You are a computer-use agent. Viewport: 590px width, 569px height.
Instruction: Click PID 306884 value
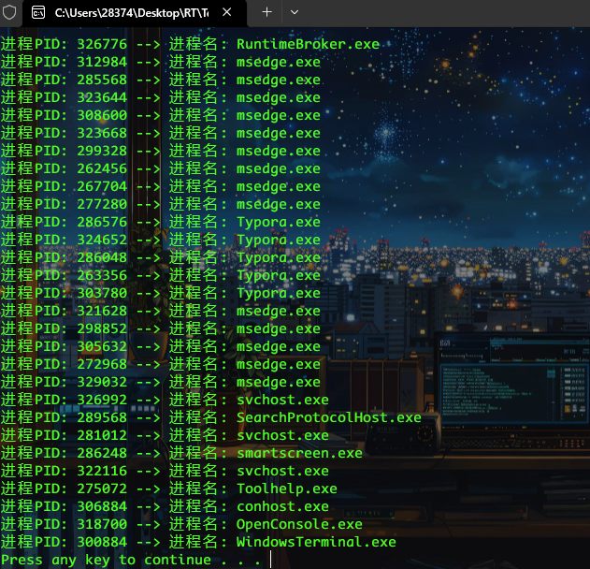coord(102,506)
